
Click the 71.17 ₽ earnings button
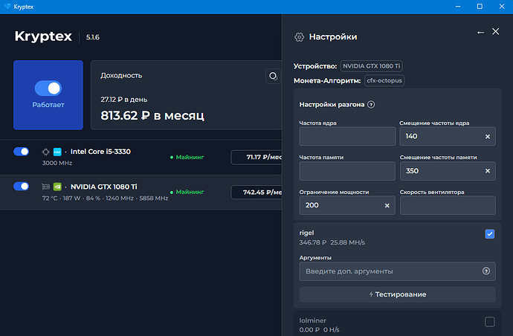point(256,157)
